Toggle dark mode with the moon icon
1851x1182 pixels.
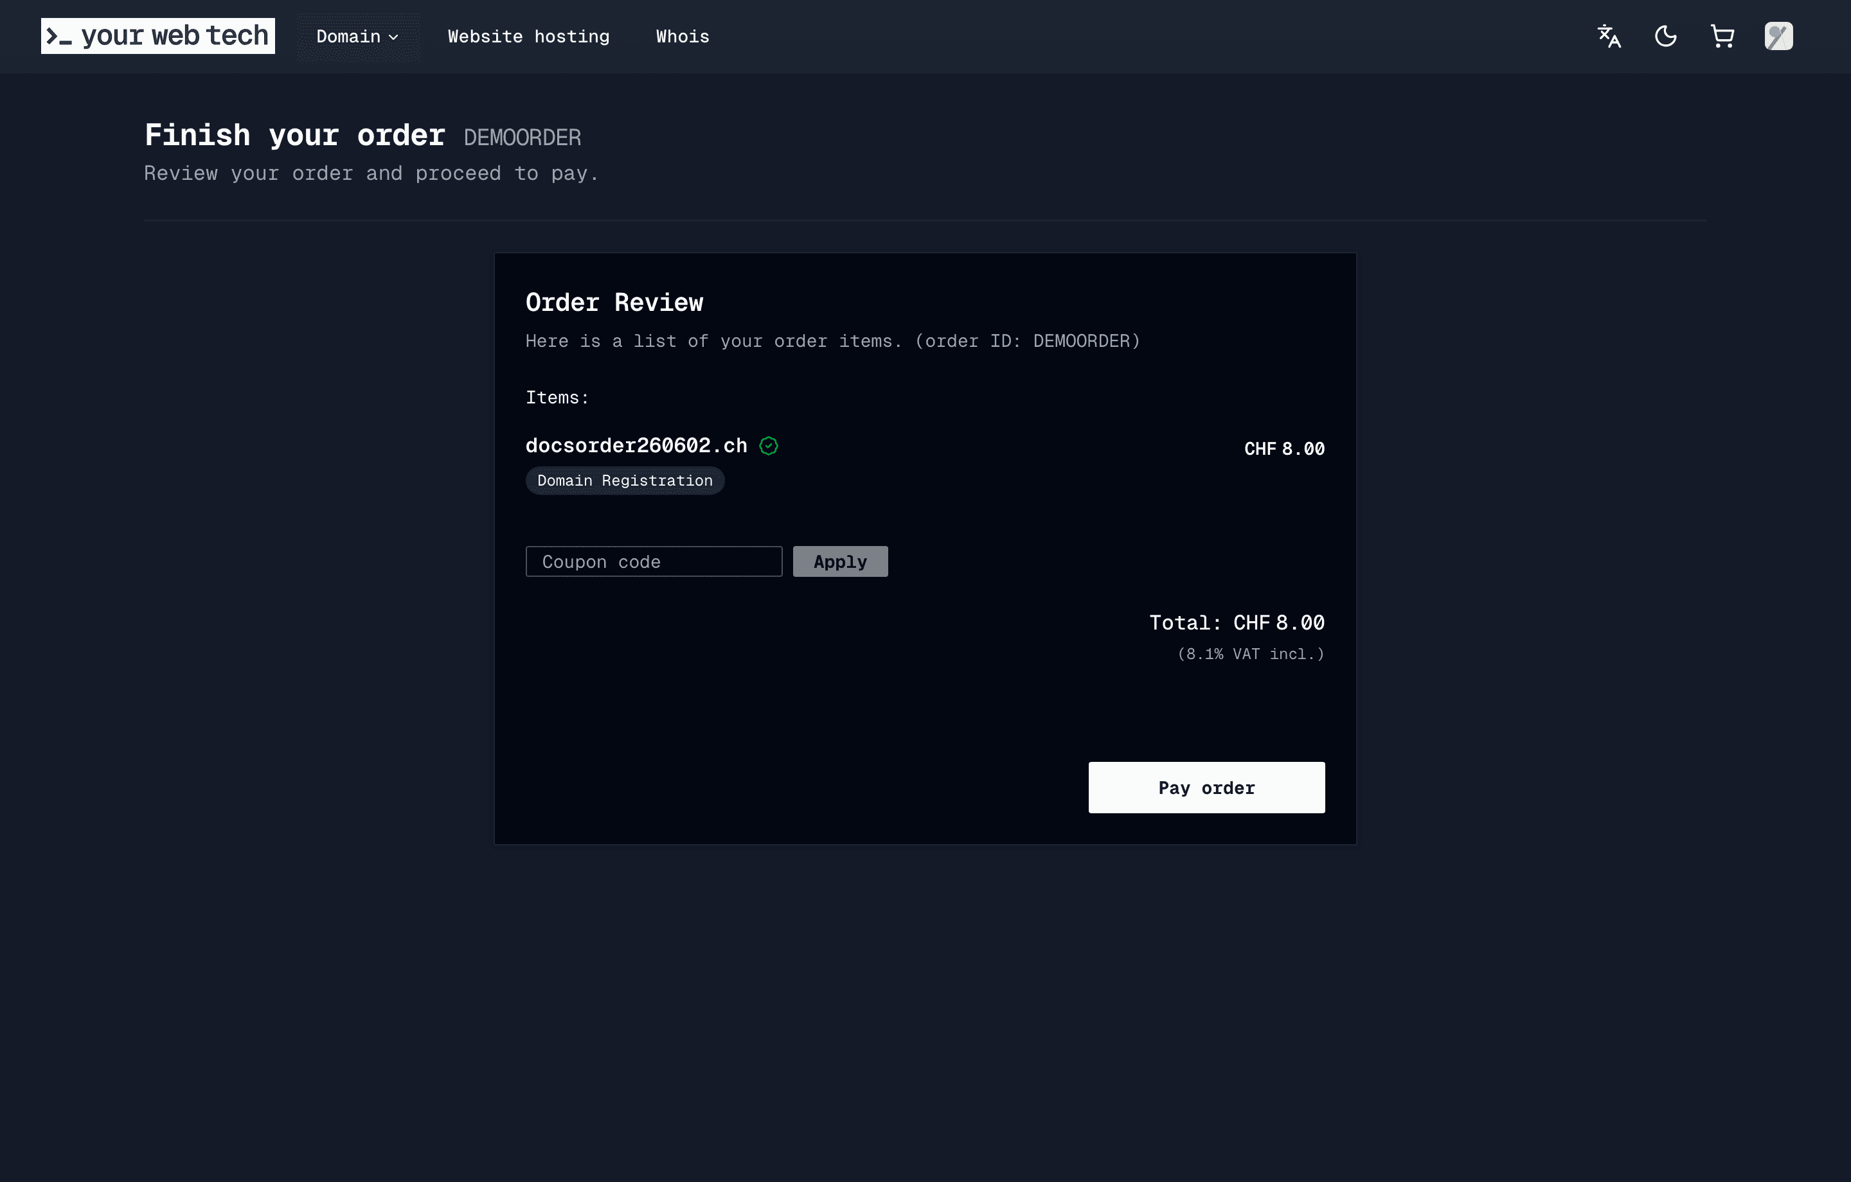pyautogui.click(x=1666, y=36)
